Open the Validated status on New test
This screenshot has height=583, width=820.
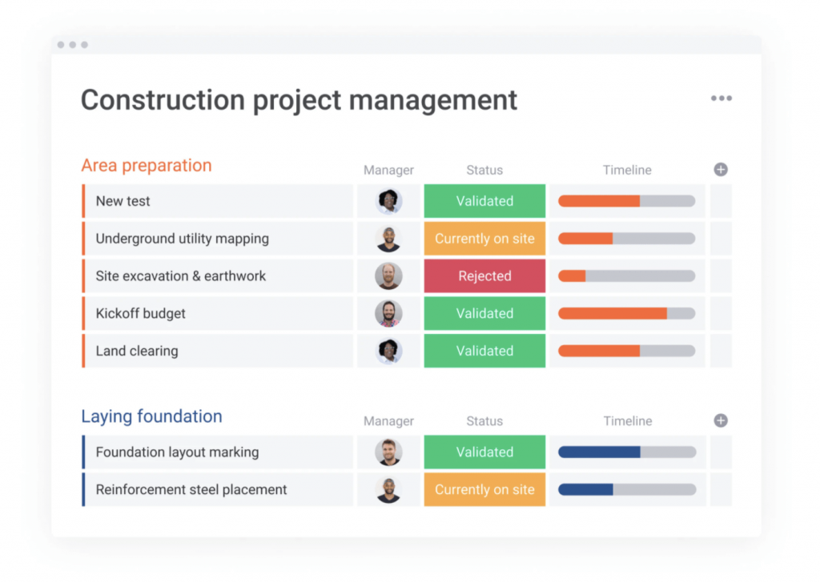point(484,201)
